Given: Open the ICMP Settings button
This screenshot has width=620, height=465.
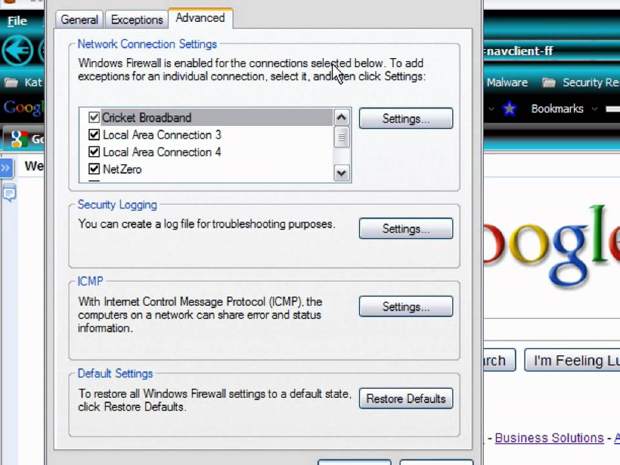Looking at the screenshot, I should 406,306.
